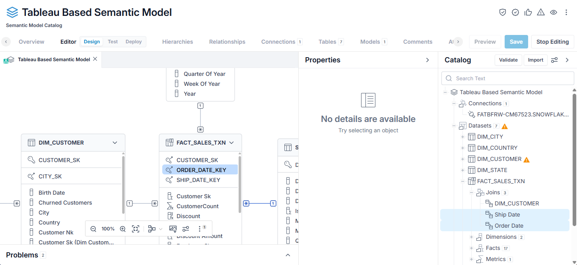Viewport: 577px width, 265px height.
Task: Click the warning triangle icon in header
Action: [x=541, y=12]
